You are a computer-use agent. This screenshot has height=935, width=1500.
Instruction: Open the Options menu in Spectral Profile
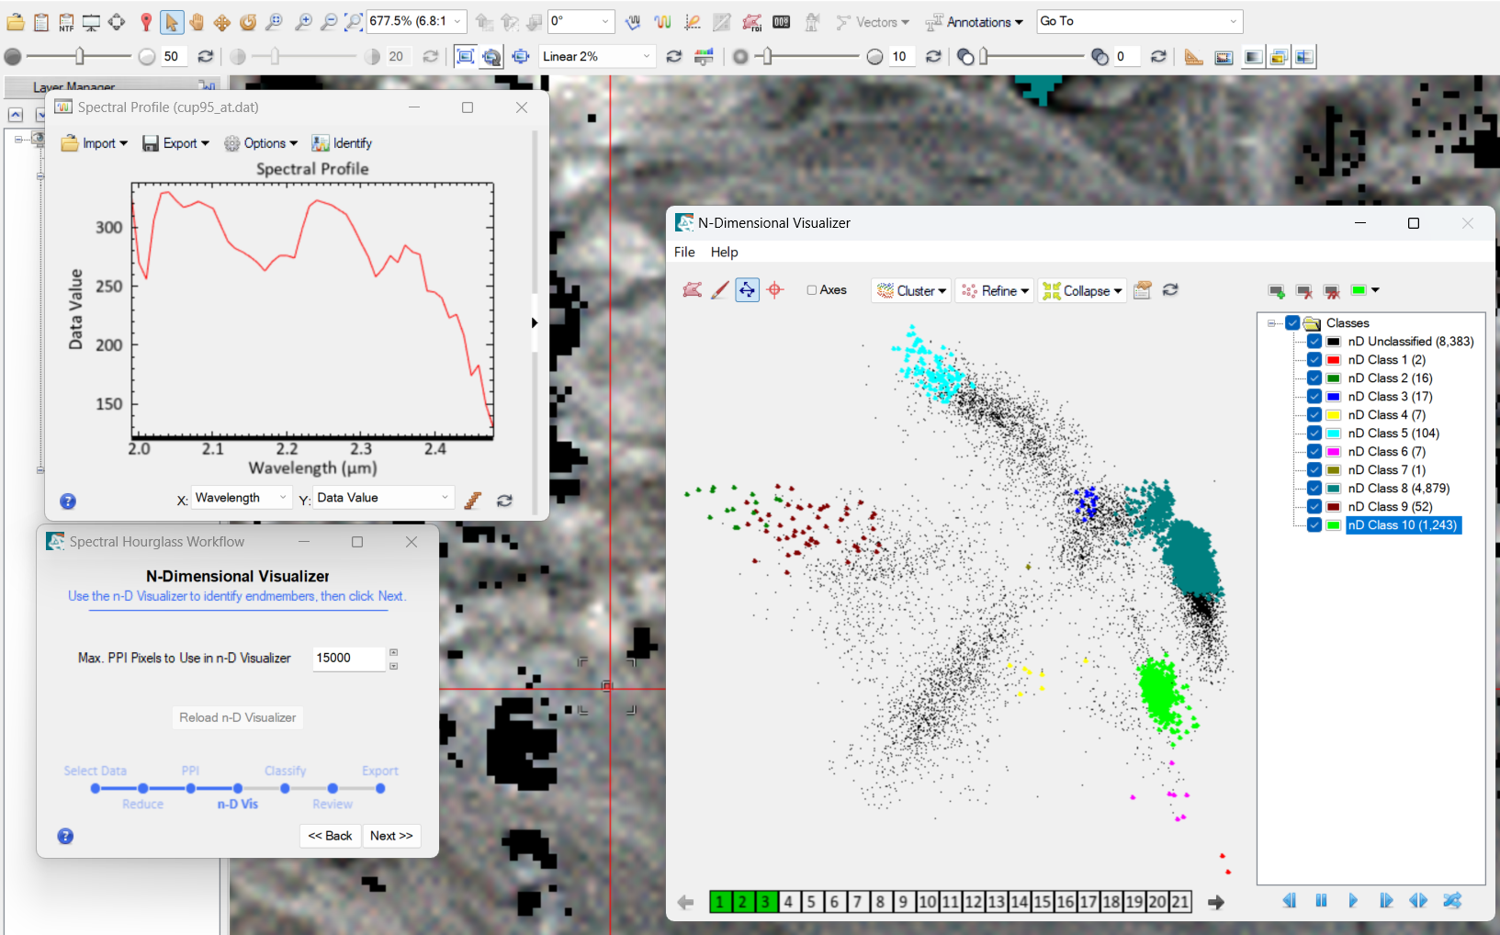click(x=261, y=143)
